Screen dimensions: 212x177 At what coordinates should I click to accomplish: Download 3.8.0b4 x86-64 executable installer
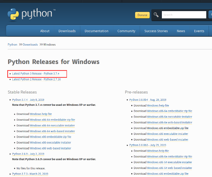170,116
